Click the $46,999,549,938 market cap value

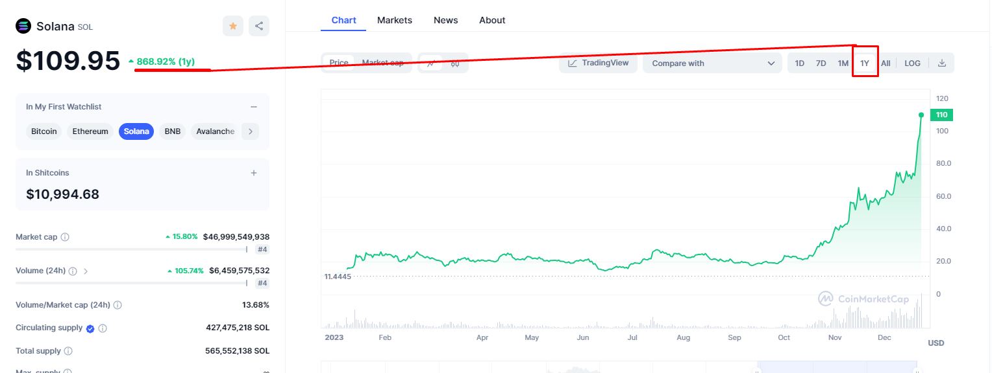(236, 237)
